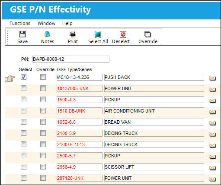221x185 pixels.
Task: Click the Save floppy disk icon
Action: pyautogui.click(x=22, y=34)
